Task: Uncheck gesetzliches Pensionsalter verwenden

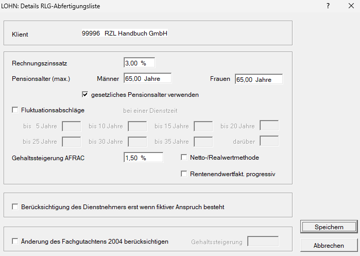Action: [85, 95]
